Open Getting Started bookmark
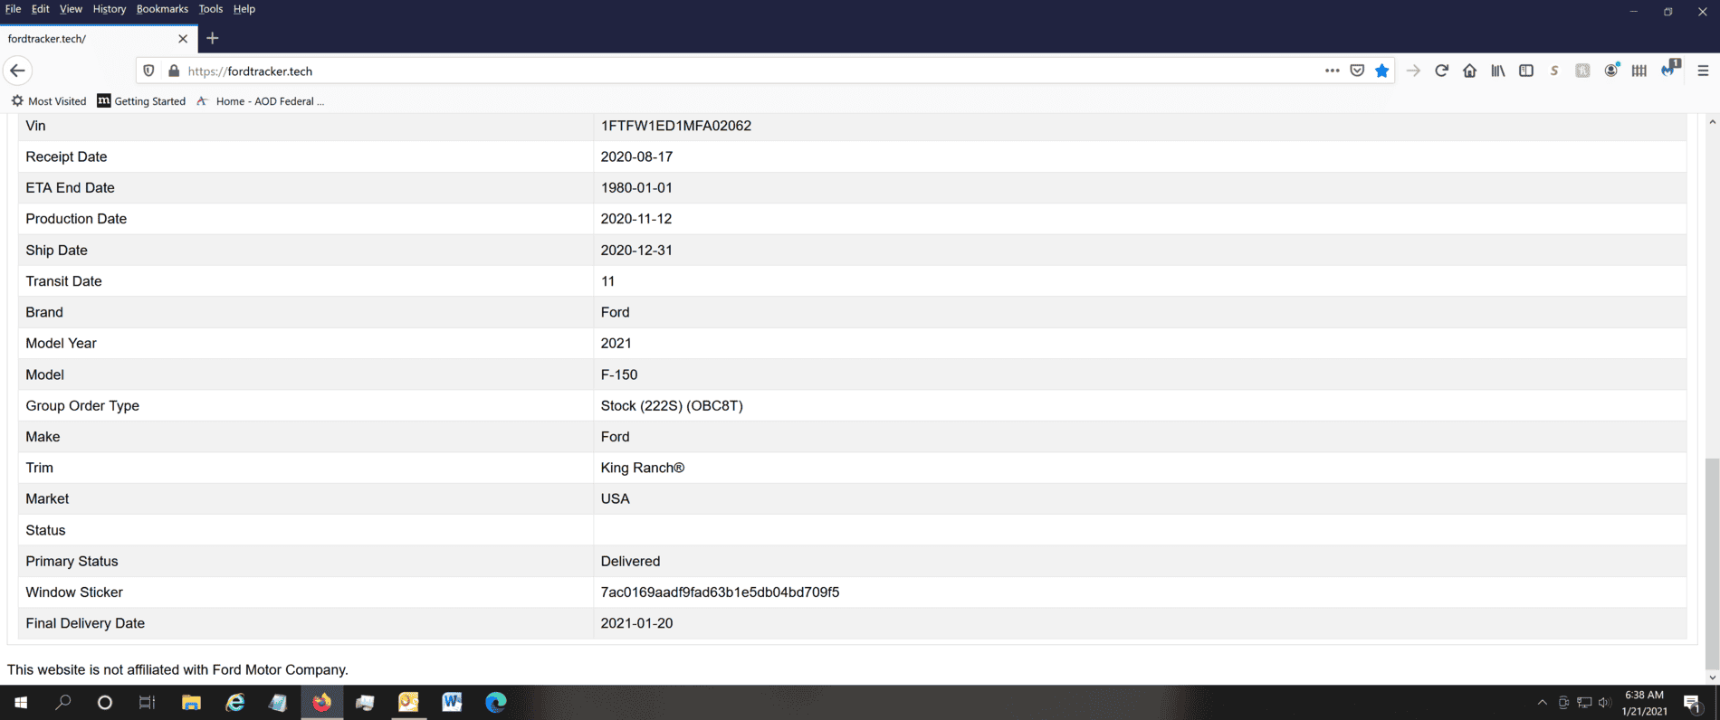This screenshot has width=1720, height=720. coord(141,101)
